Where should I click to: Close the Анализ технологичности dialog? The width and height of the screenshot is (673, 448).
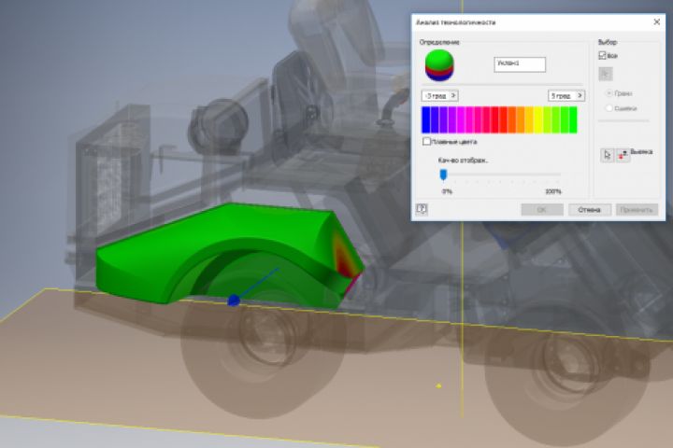click(x=657, y=21)
